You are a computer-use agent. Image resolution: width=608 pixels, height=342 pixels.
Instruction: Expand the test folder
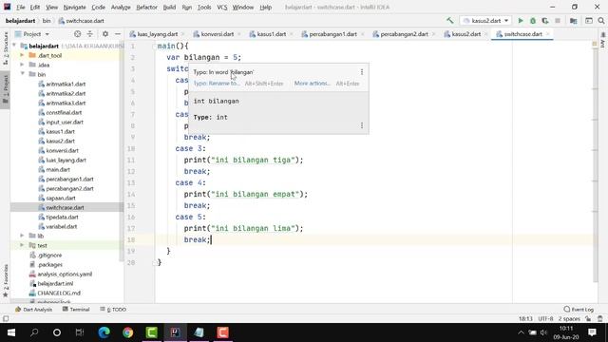pyautogui.click(x=22, y=245)
